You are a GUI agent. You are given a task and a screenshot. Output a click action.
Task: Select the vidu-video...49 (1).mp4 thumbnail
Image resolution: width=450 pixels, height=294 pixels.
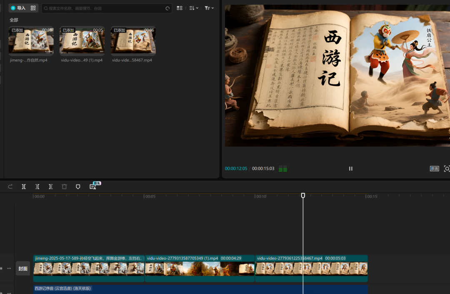pyautogui.click(x=82, y=40)
